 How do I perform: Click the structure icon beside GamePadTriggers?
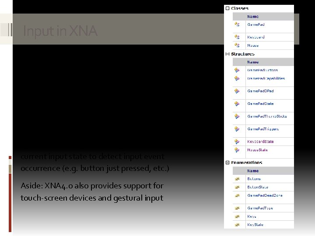click(x=237, y=129)
